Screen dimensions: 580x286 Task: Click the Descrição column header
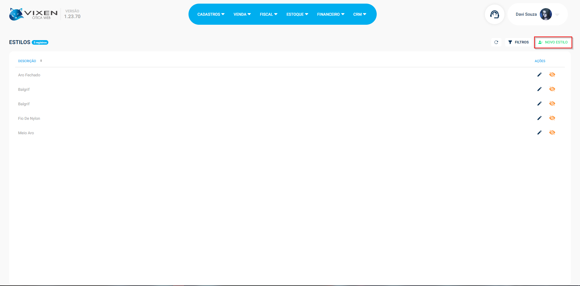click(27, 61)
